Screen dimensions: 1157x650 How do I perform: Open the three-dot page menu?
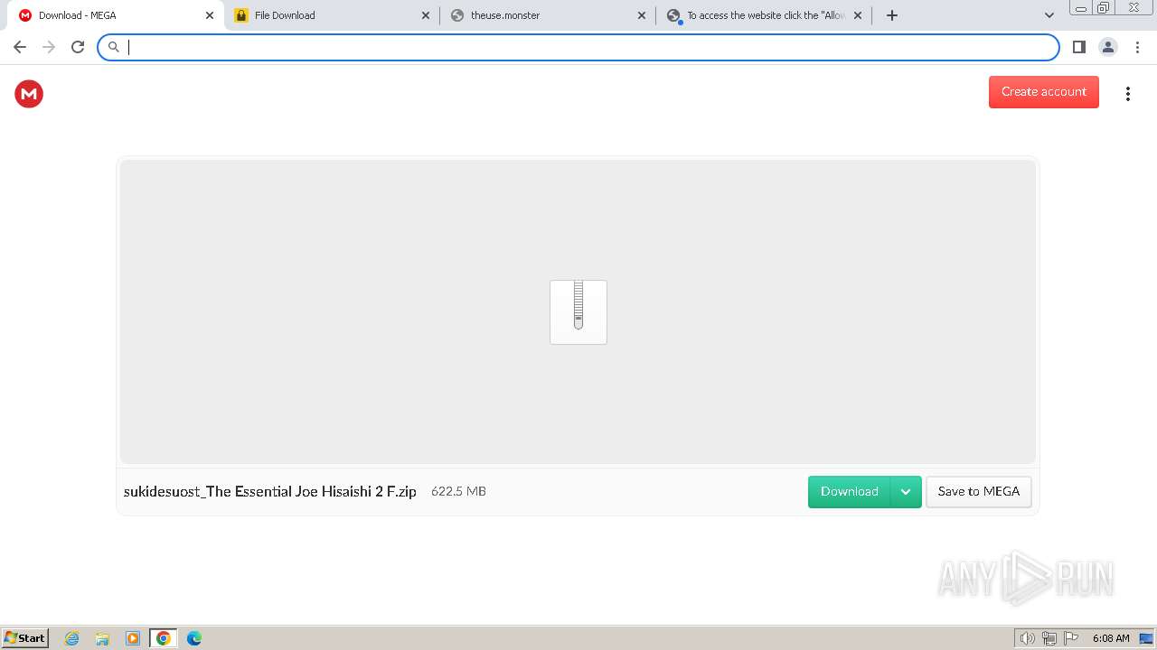[x=1127, y=93]
